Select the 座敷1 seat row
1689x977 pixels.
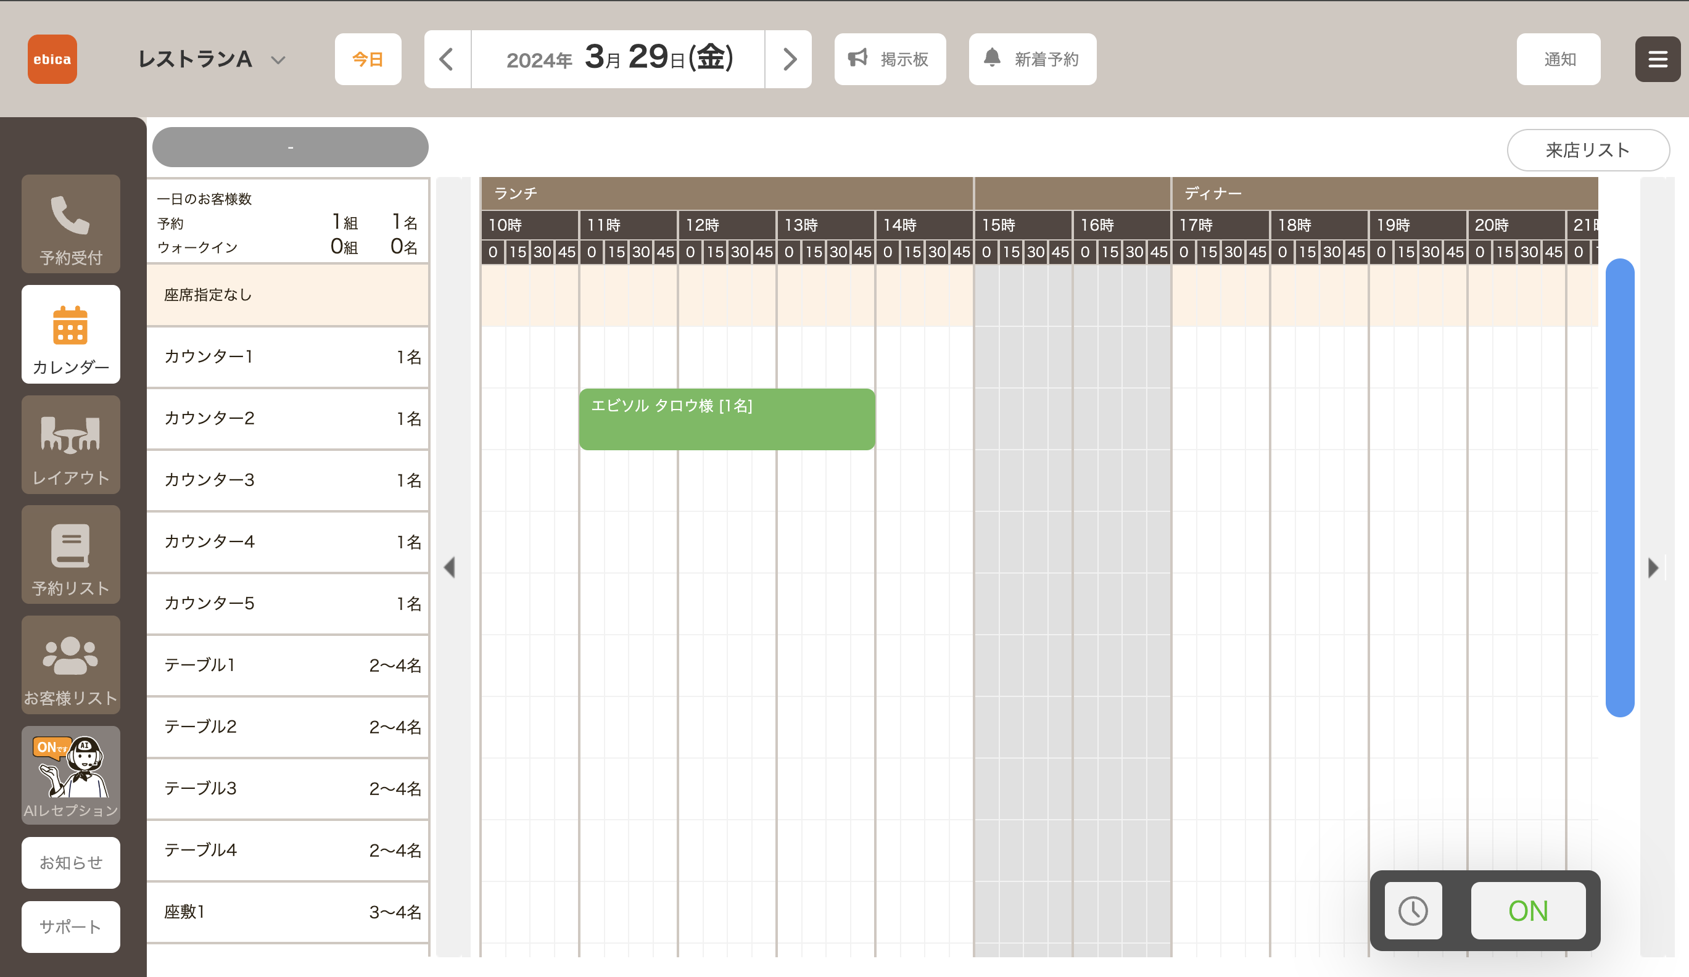(287, 912)
